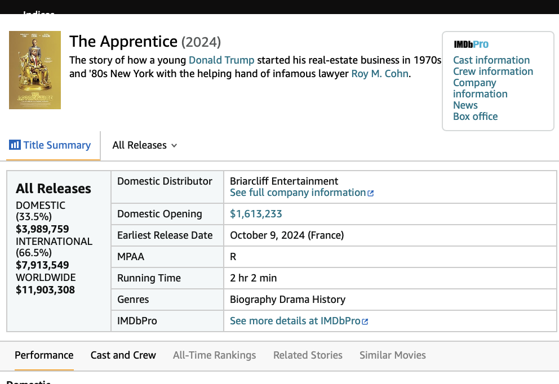Viewport: 559px width, 384px height.
Task: Click the bar chart icon beside Title Summary
Action: (x=15, y=145)
